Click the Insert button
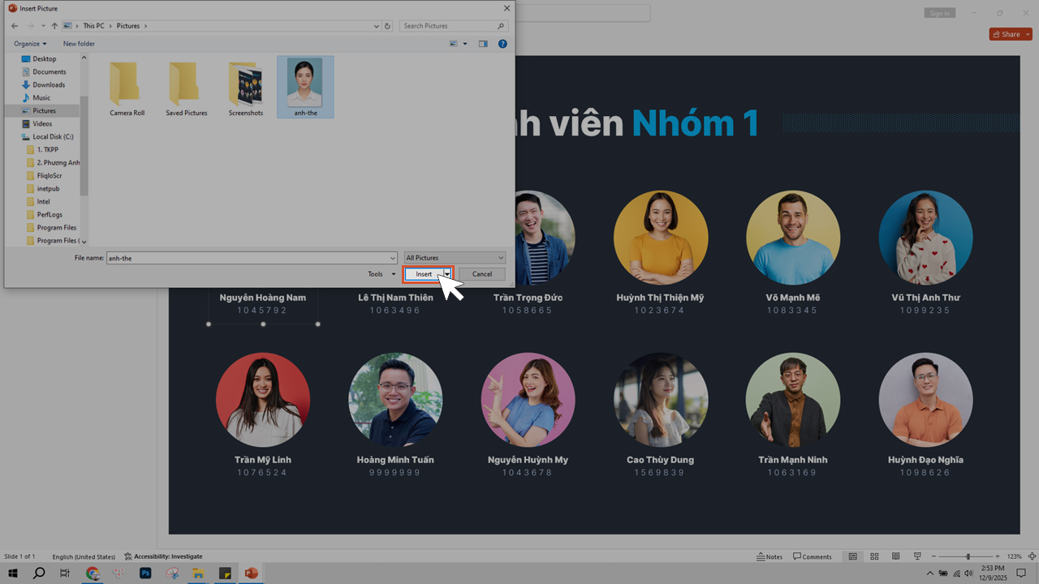 coord(424,274)
